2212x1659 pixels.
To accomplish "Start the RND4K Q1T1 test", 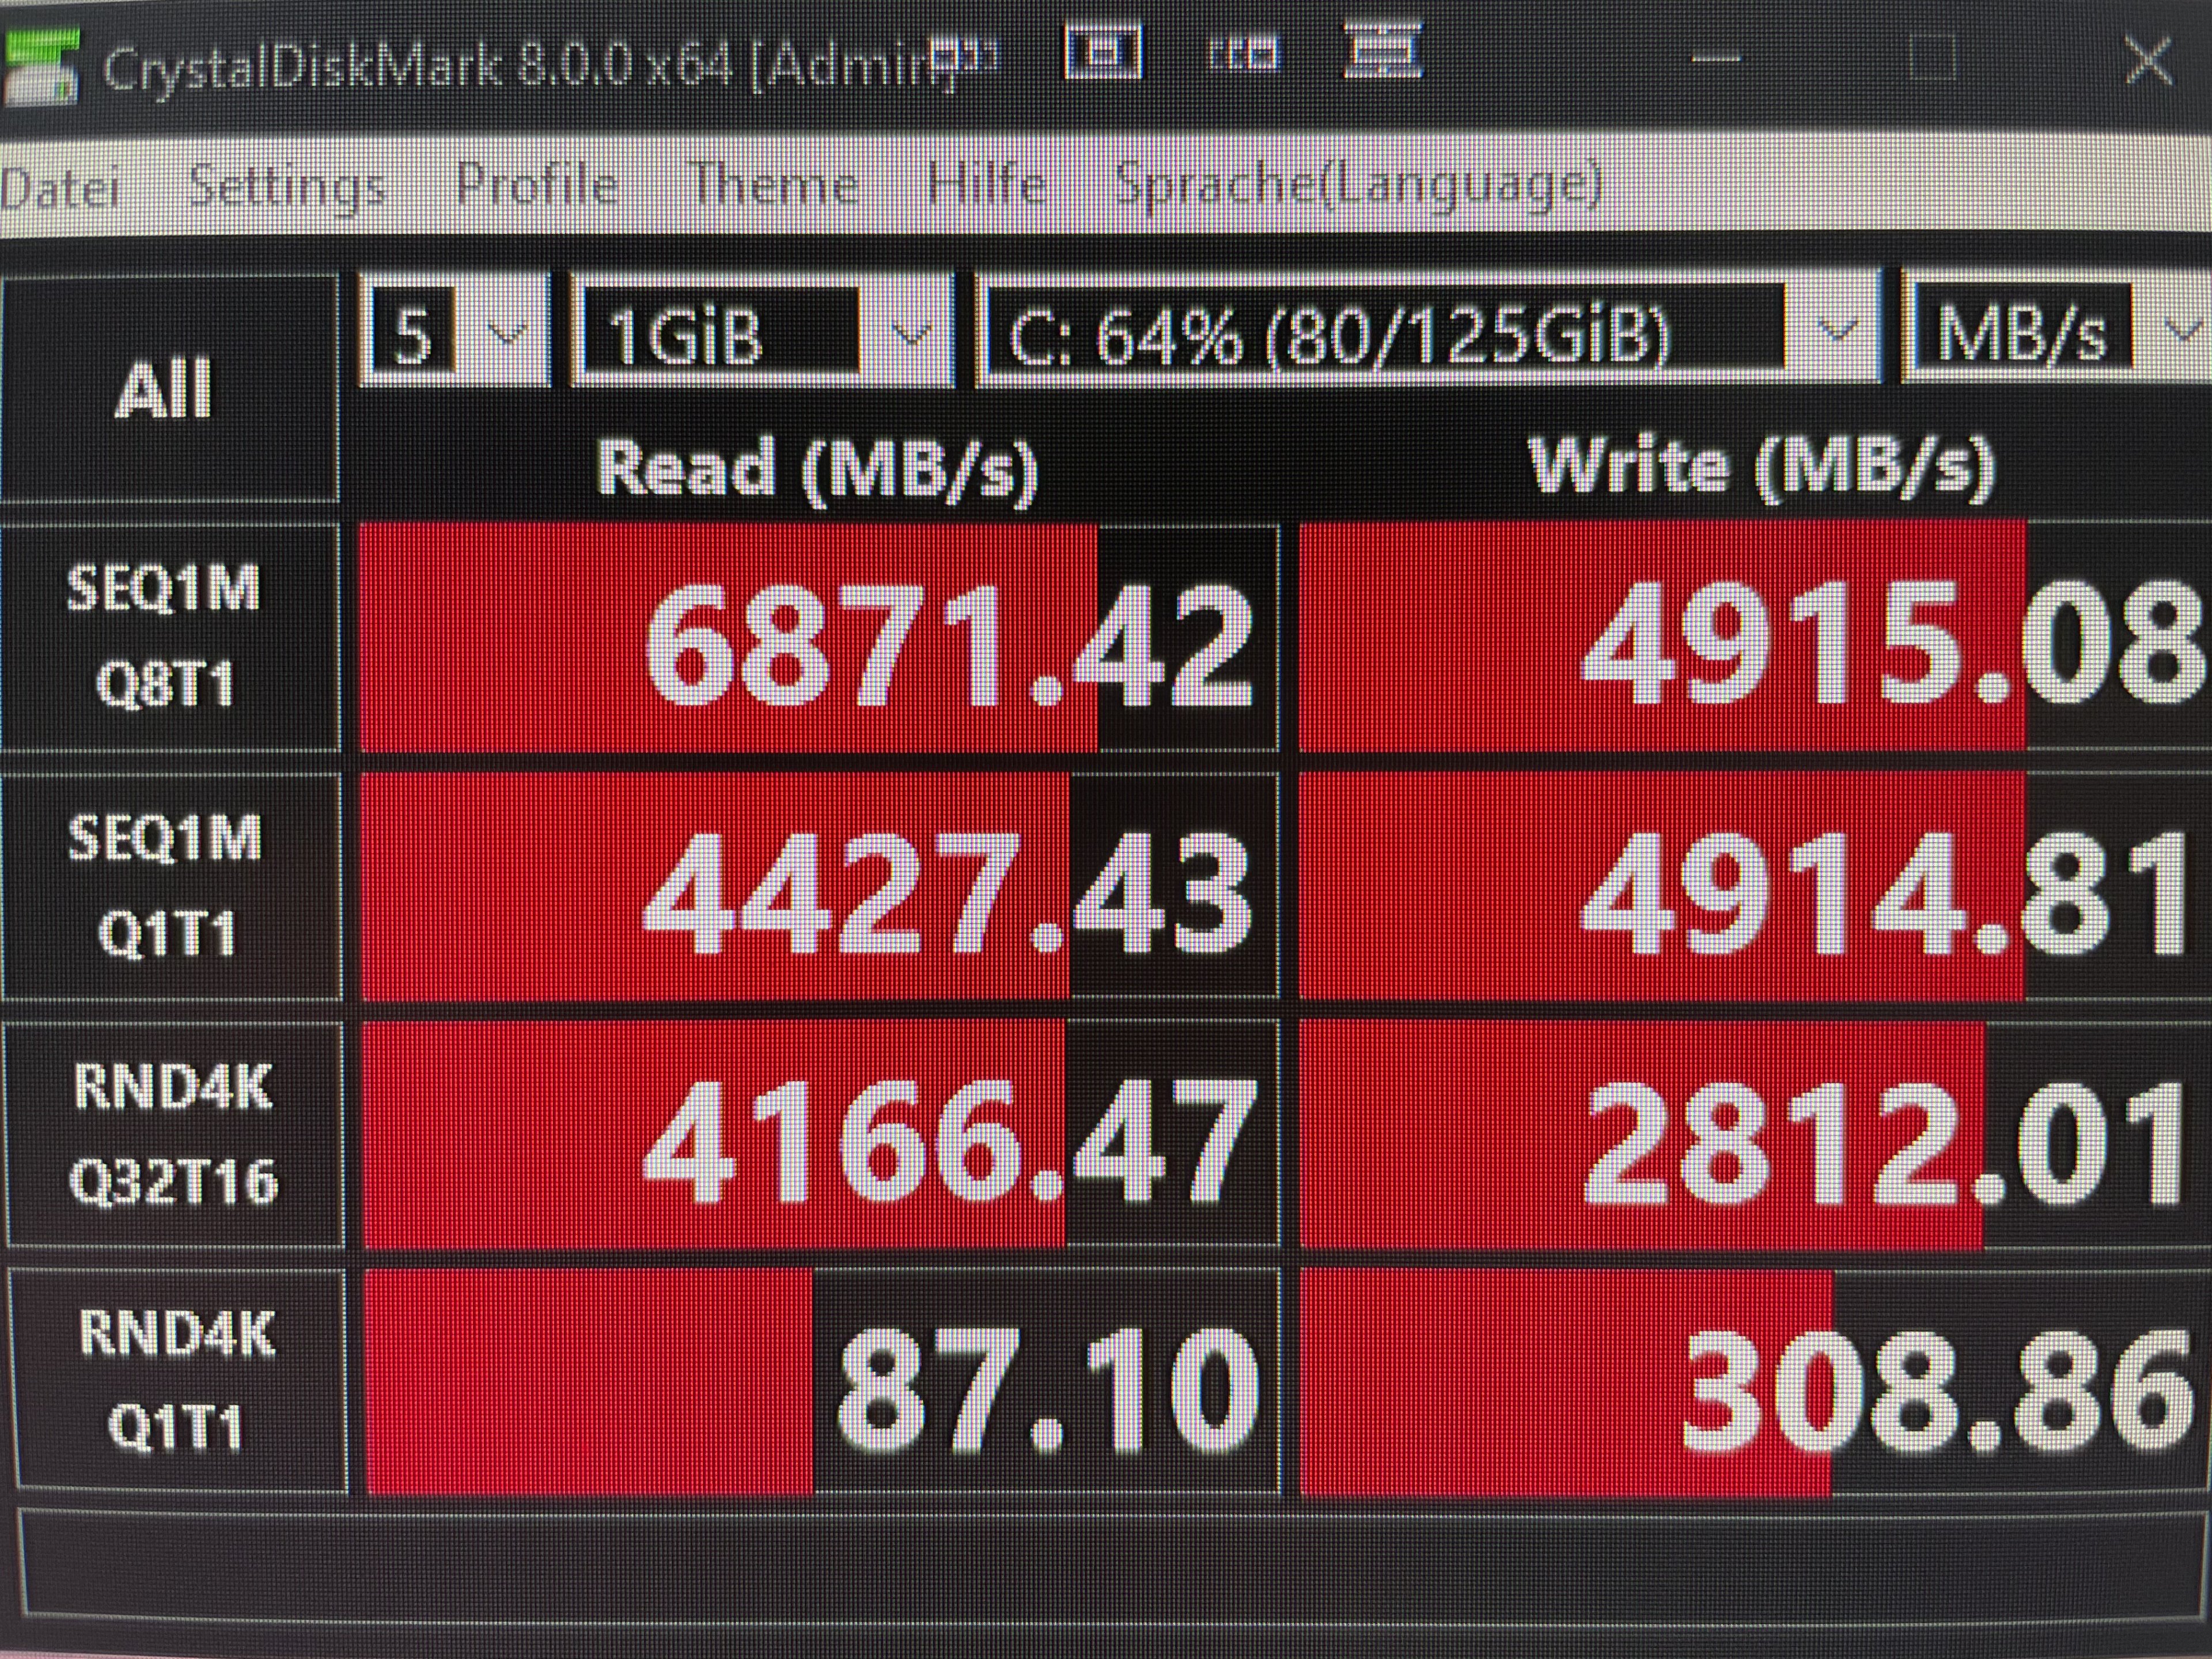I will [176, 1381].
